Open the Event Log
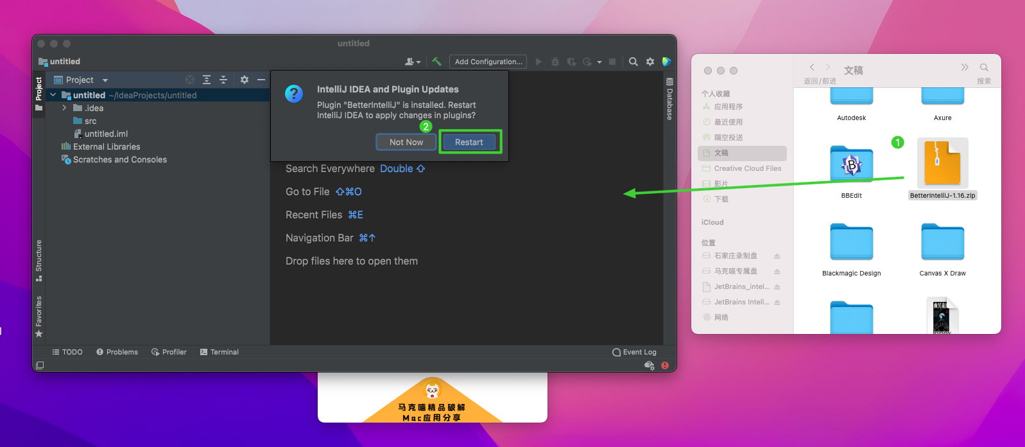The image size is (1025, 447). point(634,352)
